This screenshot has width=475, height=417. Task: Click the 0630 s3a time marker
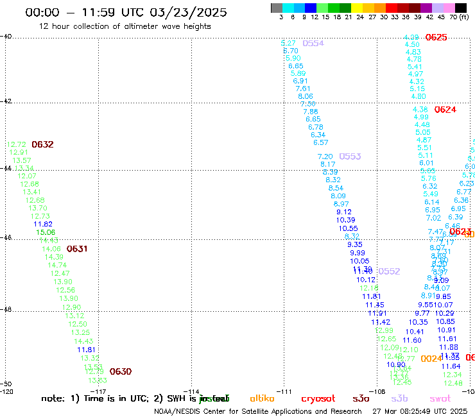coord(121,371)
